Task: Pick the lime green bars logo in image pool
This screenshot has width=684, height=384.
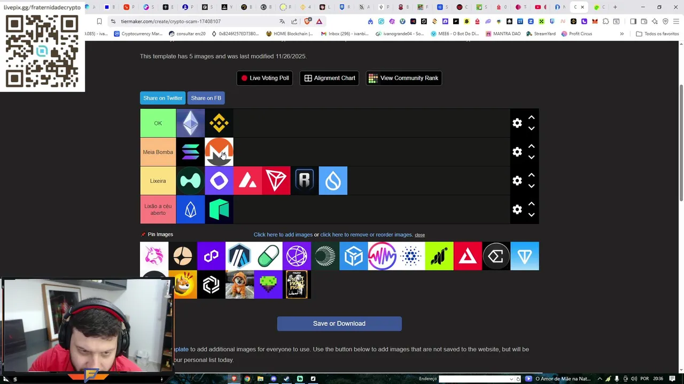Action: tap(439, 256)
